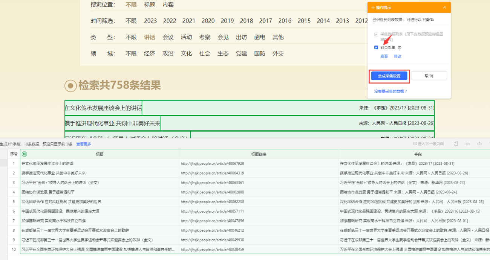Click the green 预 icon in 标题 column header
The image size is (490, 260).
24,154
